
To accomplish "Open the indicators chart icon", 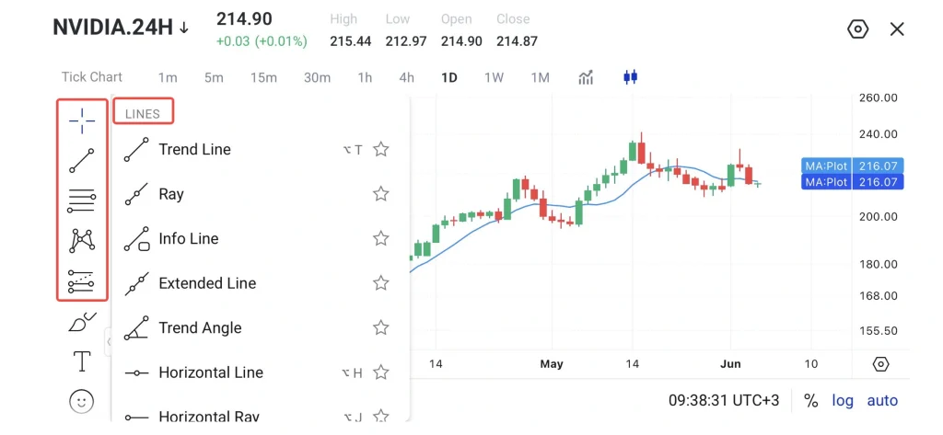I will coord(586,77).
